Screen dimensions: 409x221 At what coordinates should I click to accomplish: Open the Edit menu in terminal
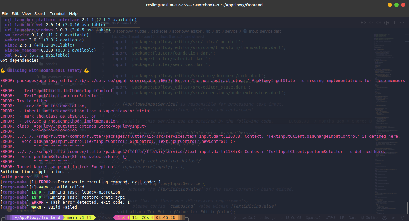point(15,13)
